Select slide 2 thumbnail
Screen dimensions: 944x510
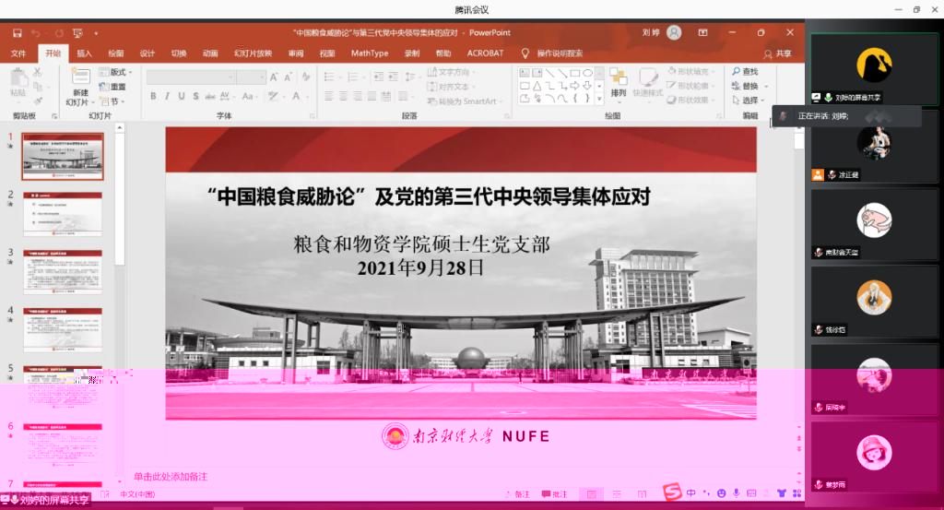pos(63,213)
